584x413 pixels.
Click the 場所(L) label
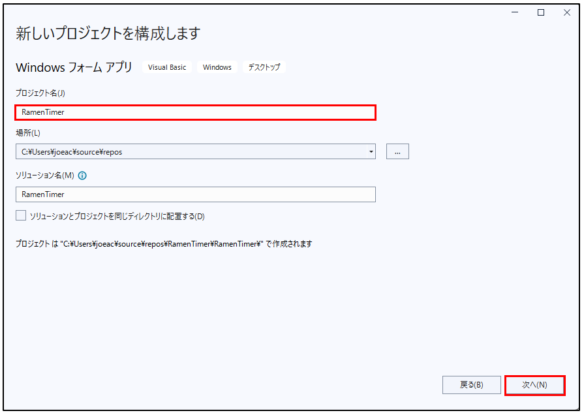[28, 133]
